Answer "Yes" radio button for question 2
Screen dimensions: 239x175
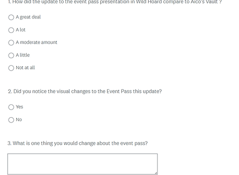[11, 107]
